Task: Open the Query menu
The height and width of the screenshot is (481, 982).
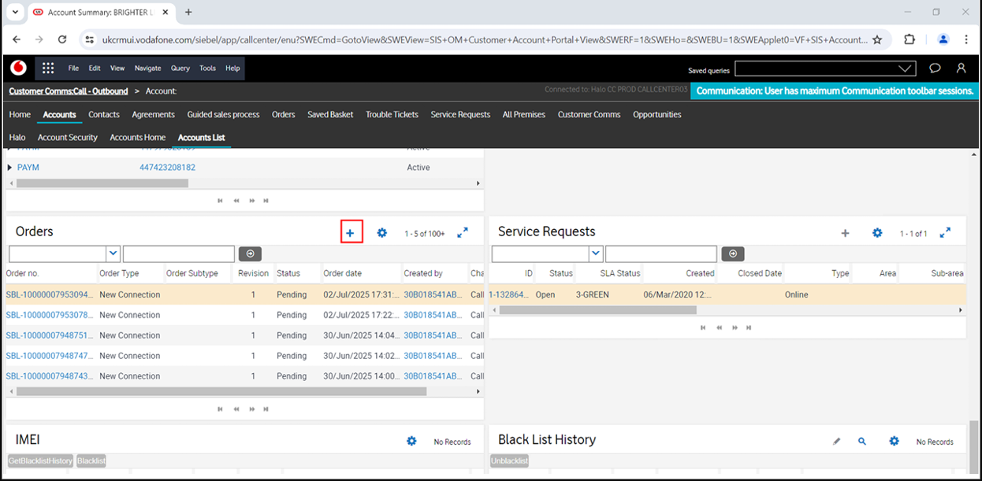Action: [180, 68]
